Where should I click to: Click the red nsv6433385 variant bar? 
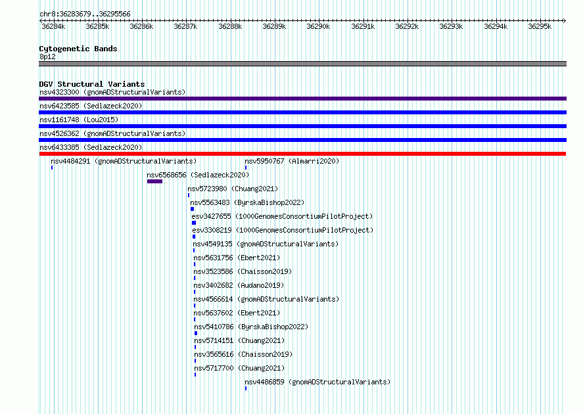[x=302, y=154]
